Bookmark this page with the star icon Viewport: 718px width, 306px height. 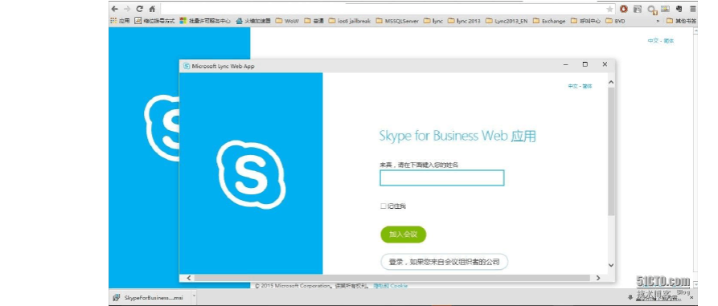tap(609, 9)
